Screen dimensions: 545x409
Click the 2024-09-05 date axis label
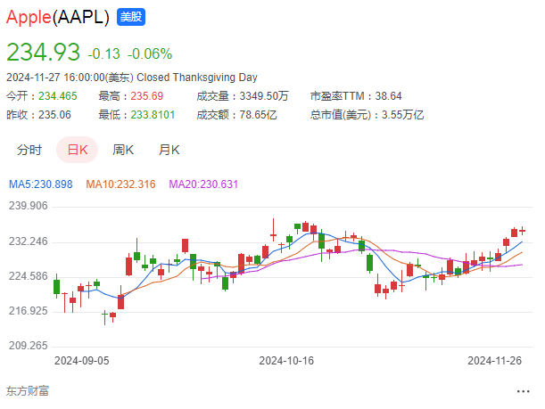pos(82,361)
